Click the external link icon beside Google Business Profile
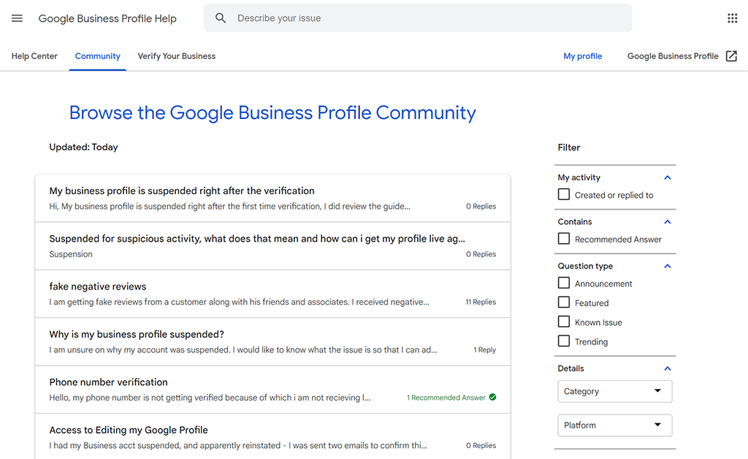Image resolution: width=748 pixels, height=459 pixels. [731, 55]
